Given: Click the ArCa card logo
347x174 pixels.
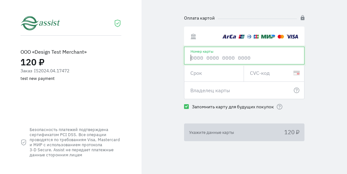Looking at the screenshot, I should 229,37.
